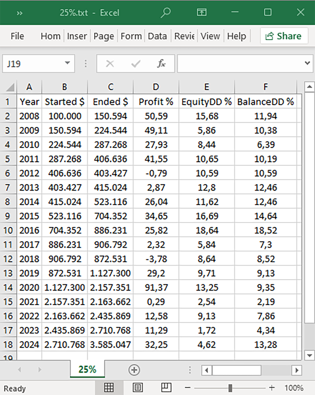This screenshot has height=395, width=315.
Task: Click the Share button
Action: pos(283,36)
